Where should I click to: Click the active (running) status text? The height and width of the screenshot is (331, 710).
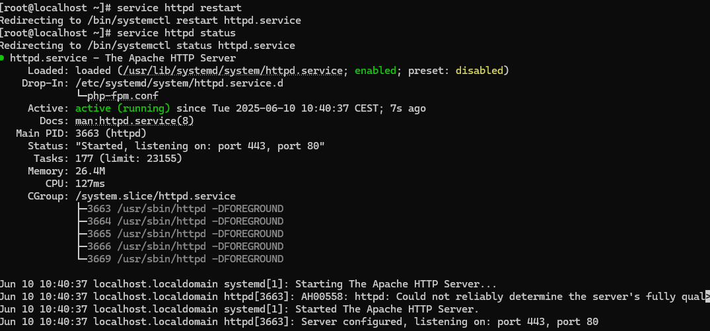tap(123, 108)
